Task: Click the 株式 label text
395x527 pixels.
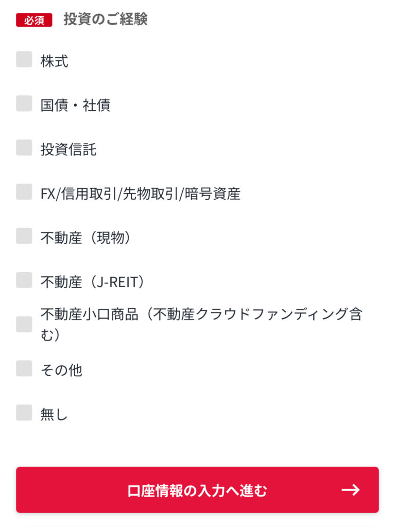Action: pyautogui.click(x=55, y=61)
